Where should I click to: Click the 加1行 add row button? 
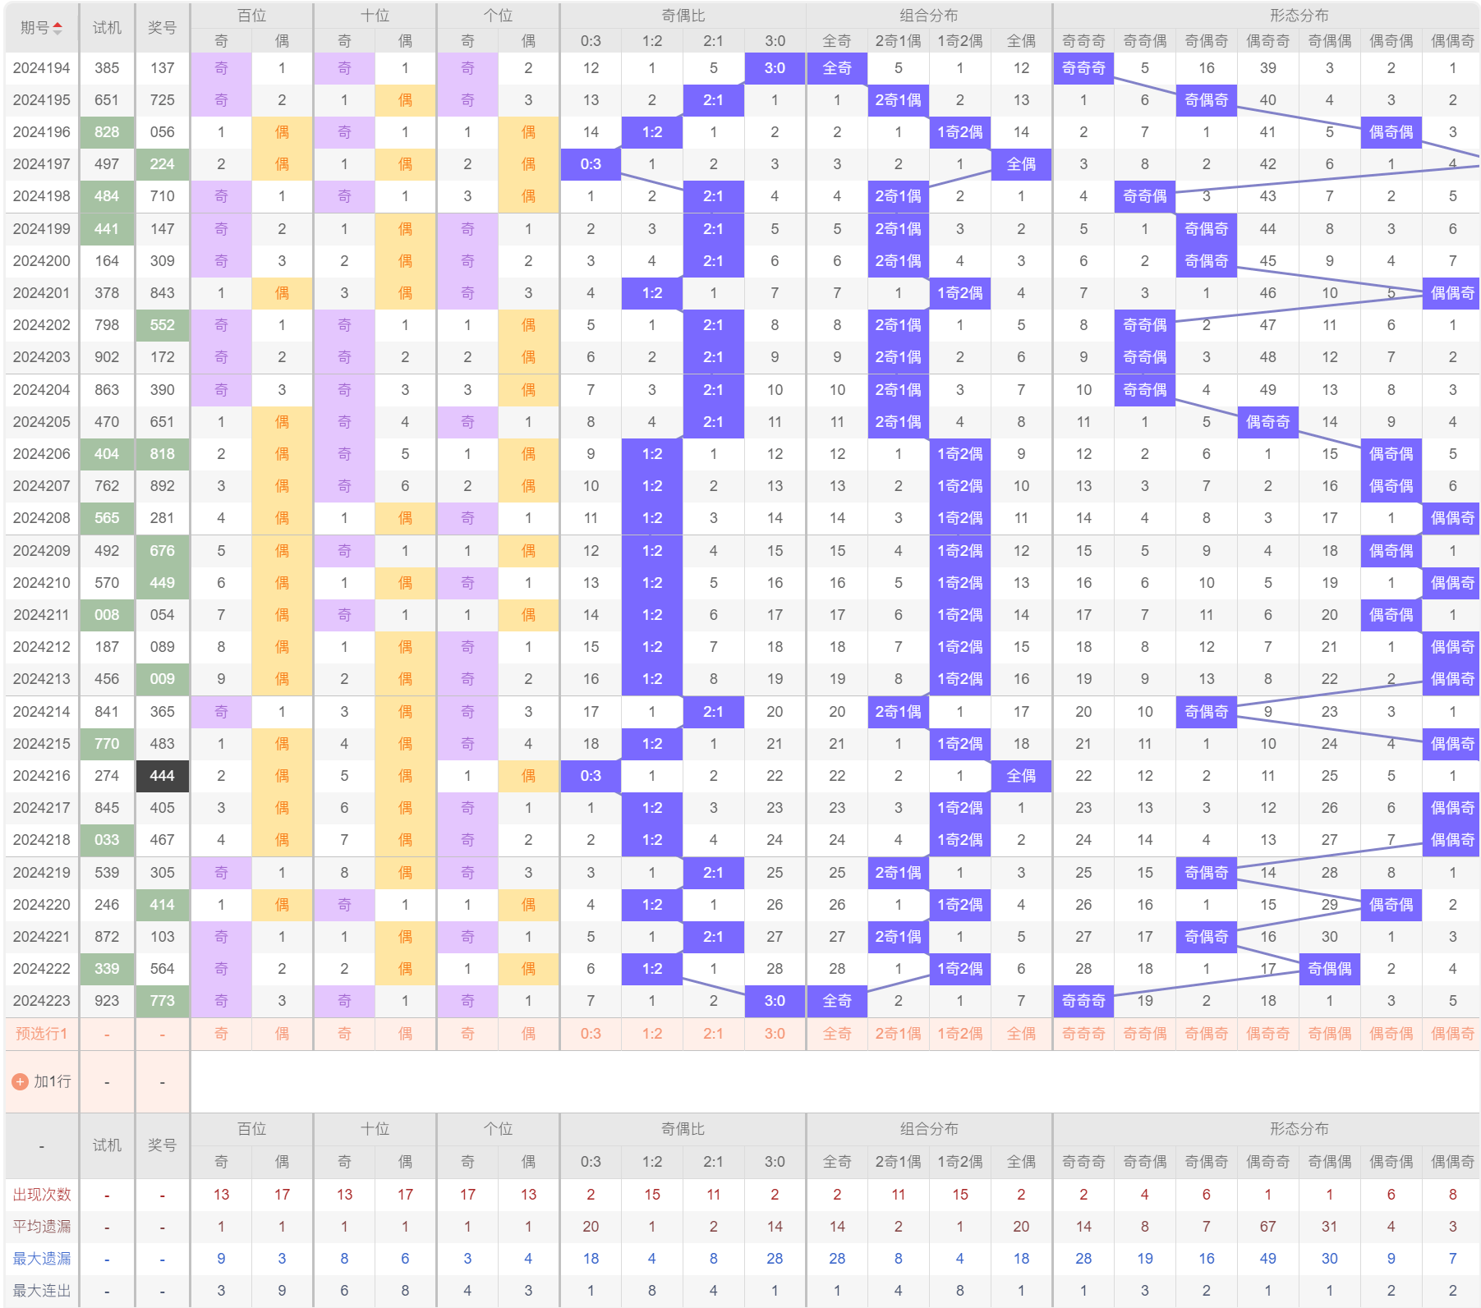(x=42, y=1082)
